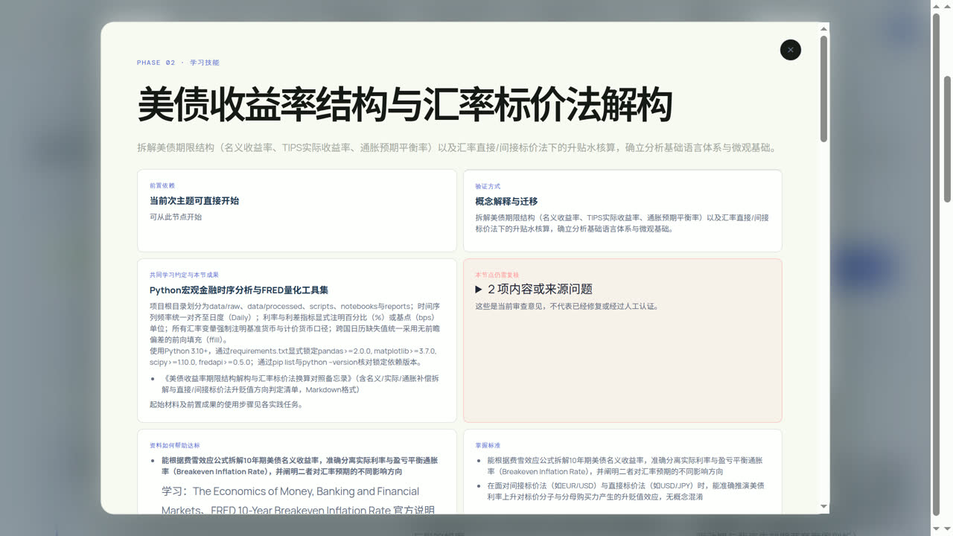Click the "掌握标准" label
The width and height of the screenshot is (953, 536).
click(x=488, y=445)
